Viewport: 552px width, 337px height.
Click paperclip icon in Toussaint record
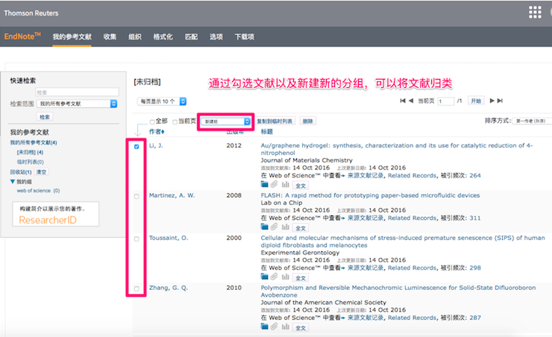275,277
